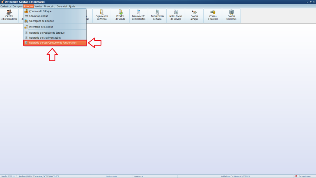Open Orçamentos de Venda from the toolbar
This screenshot has width=316, height=178.
pyautogui.click(x=102, y=15)
